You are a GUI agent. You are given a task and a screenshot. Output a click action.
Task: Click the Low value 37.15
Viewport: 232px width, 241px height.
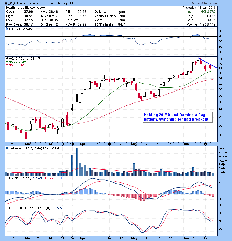click(x=28, y=20)
